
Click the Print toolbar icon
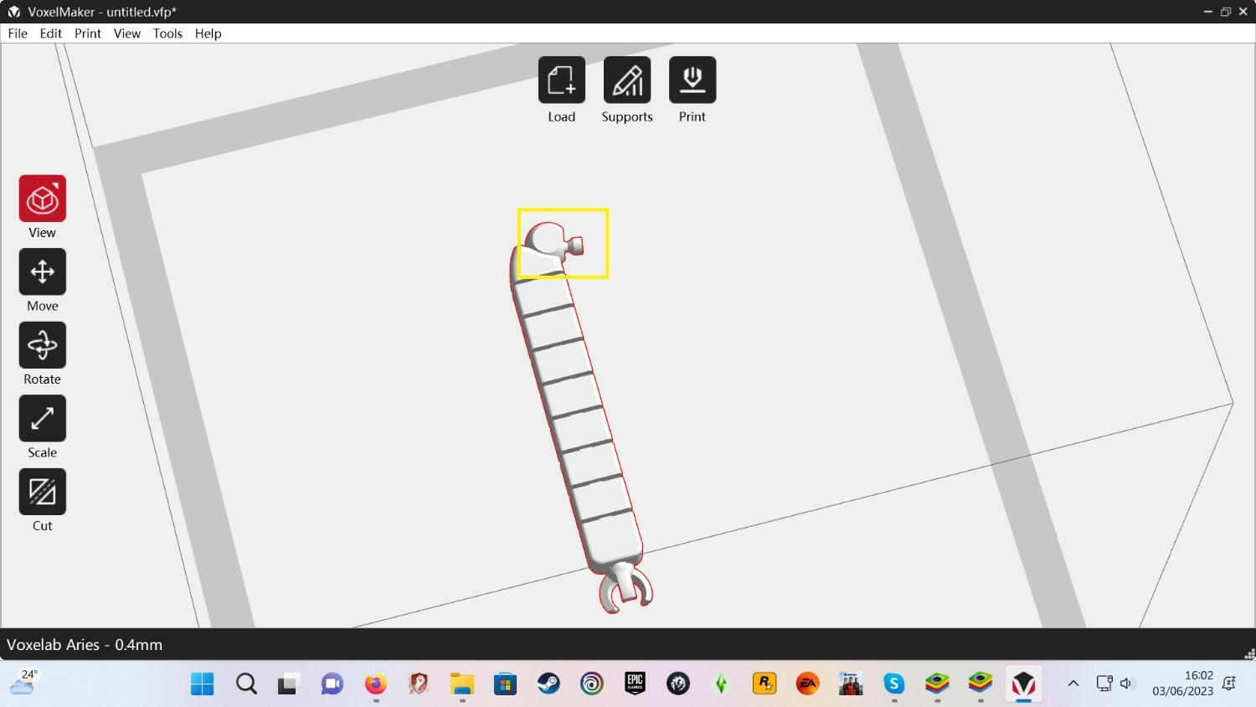click(692, 80)
